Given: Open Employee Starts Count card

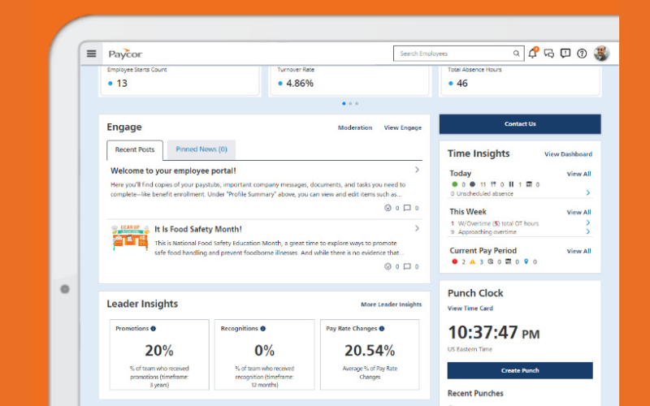Looking at the screenshot, I should pyautogui.click(x=180, y=80).
